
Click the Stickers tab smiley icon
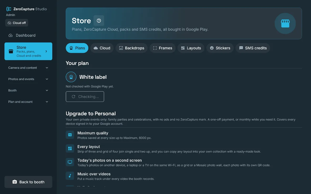(x=212, y=48)
